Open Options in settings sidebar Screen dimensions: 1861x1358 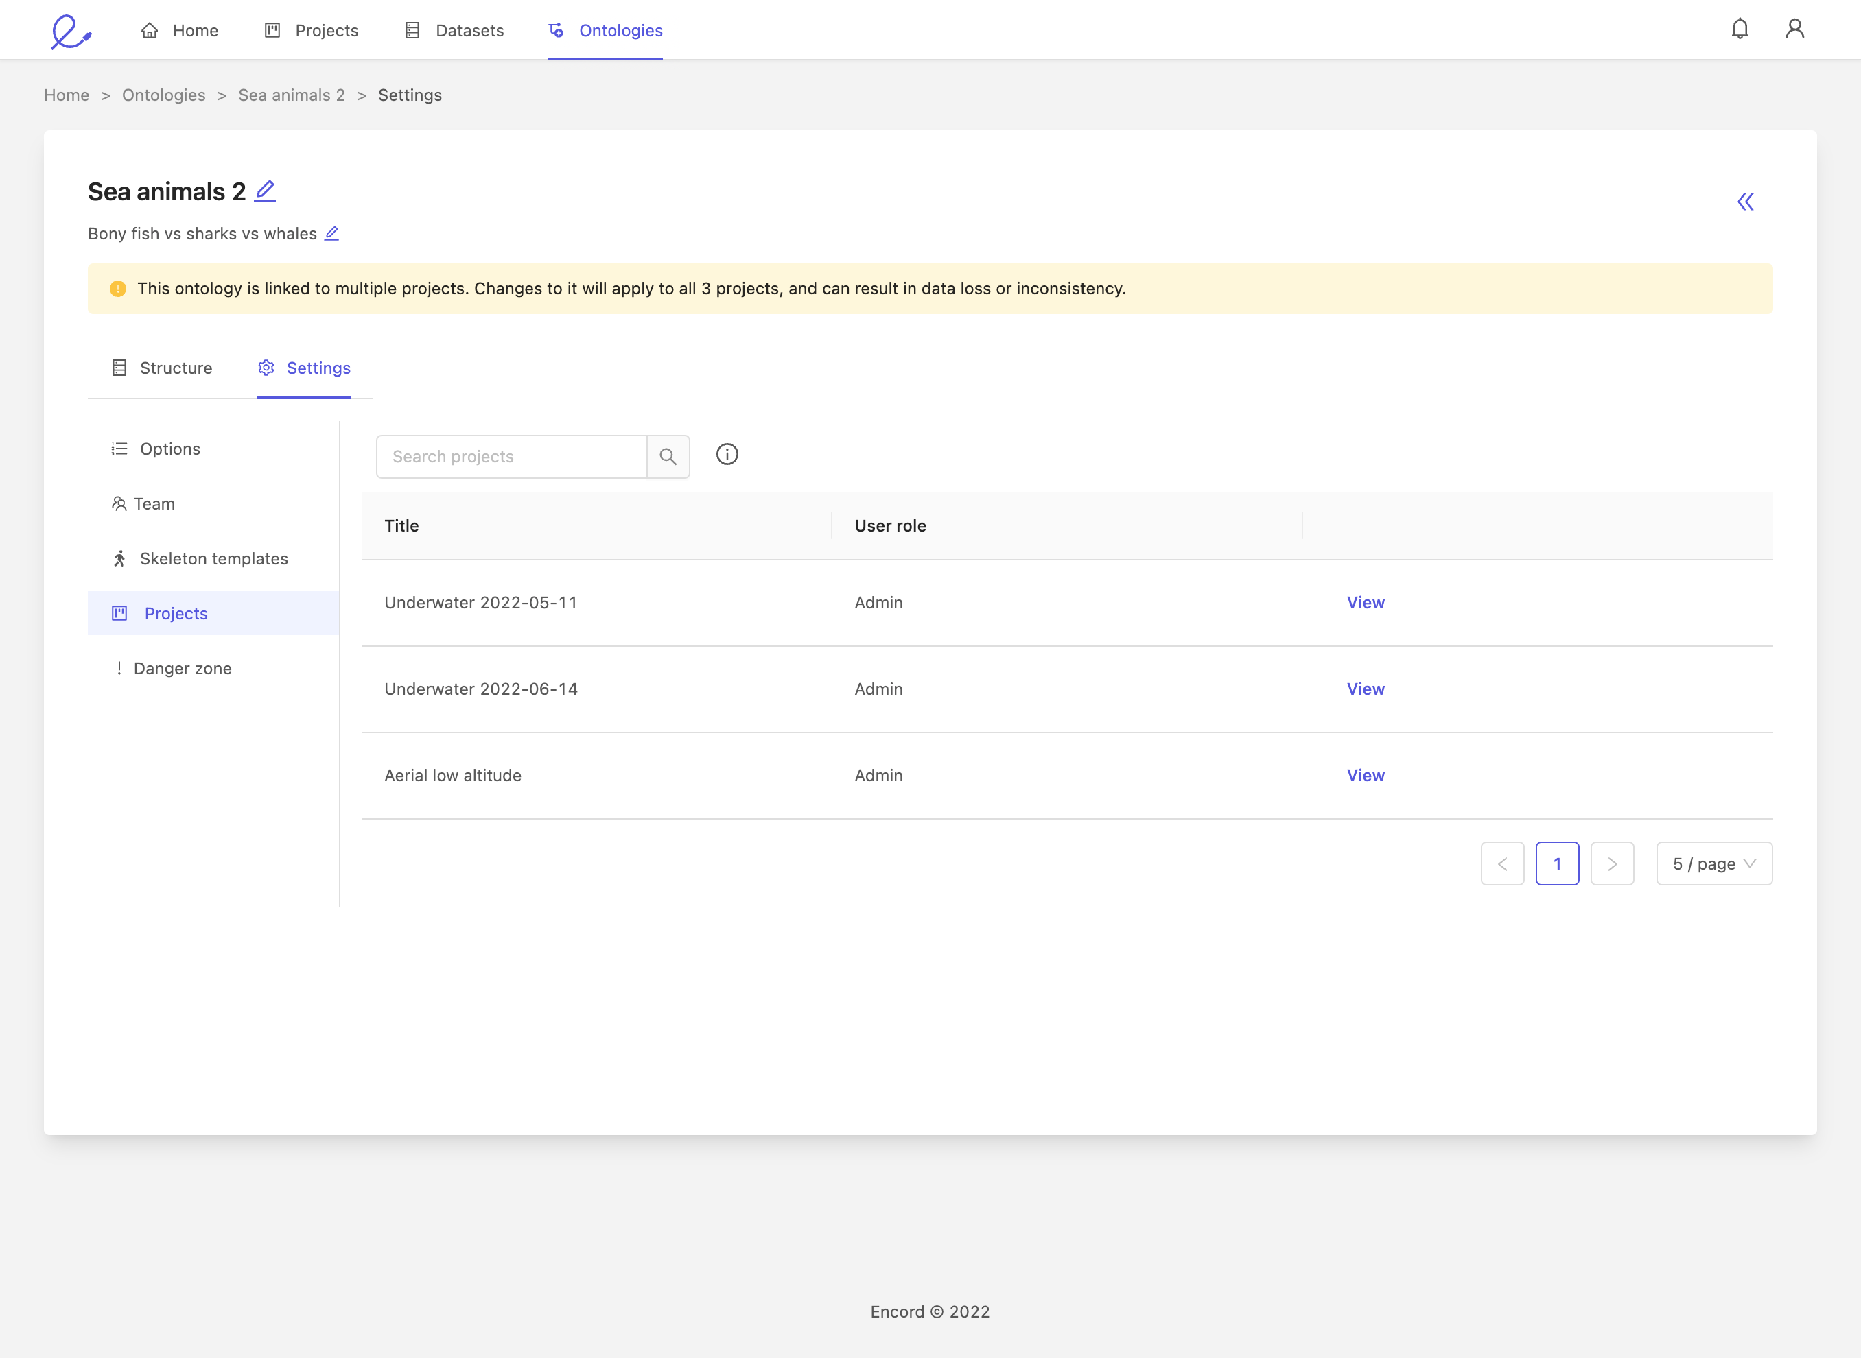click(x=213, y=449)
